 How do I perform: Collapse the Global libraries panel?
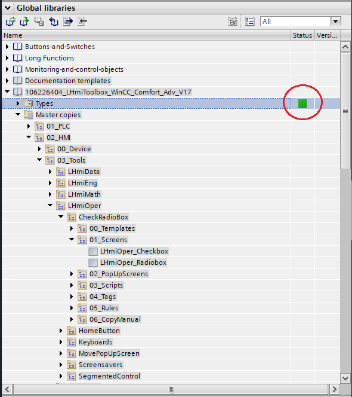(8, 8)
